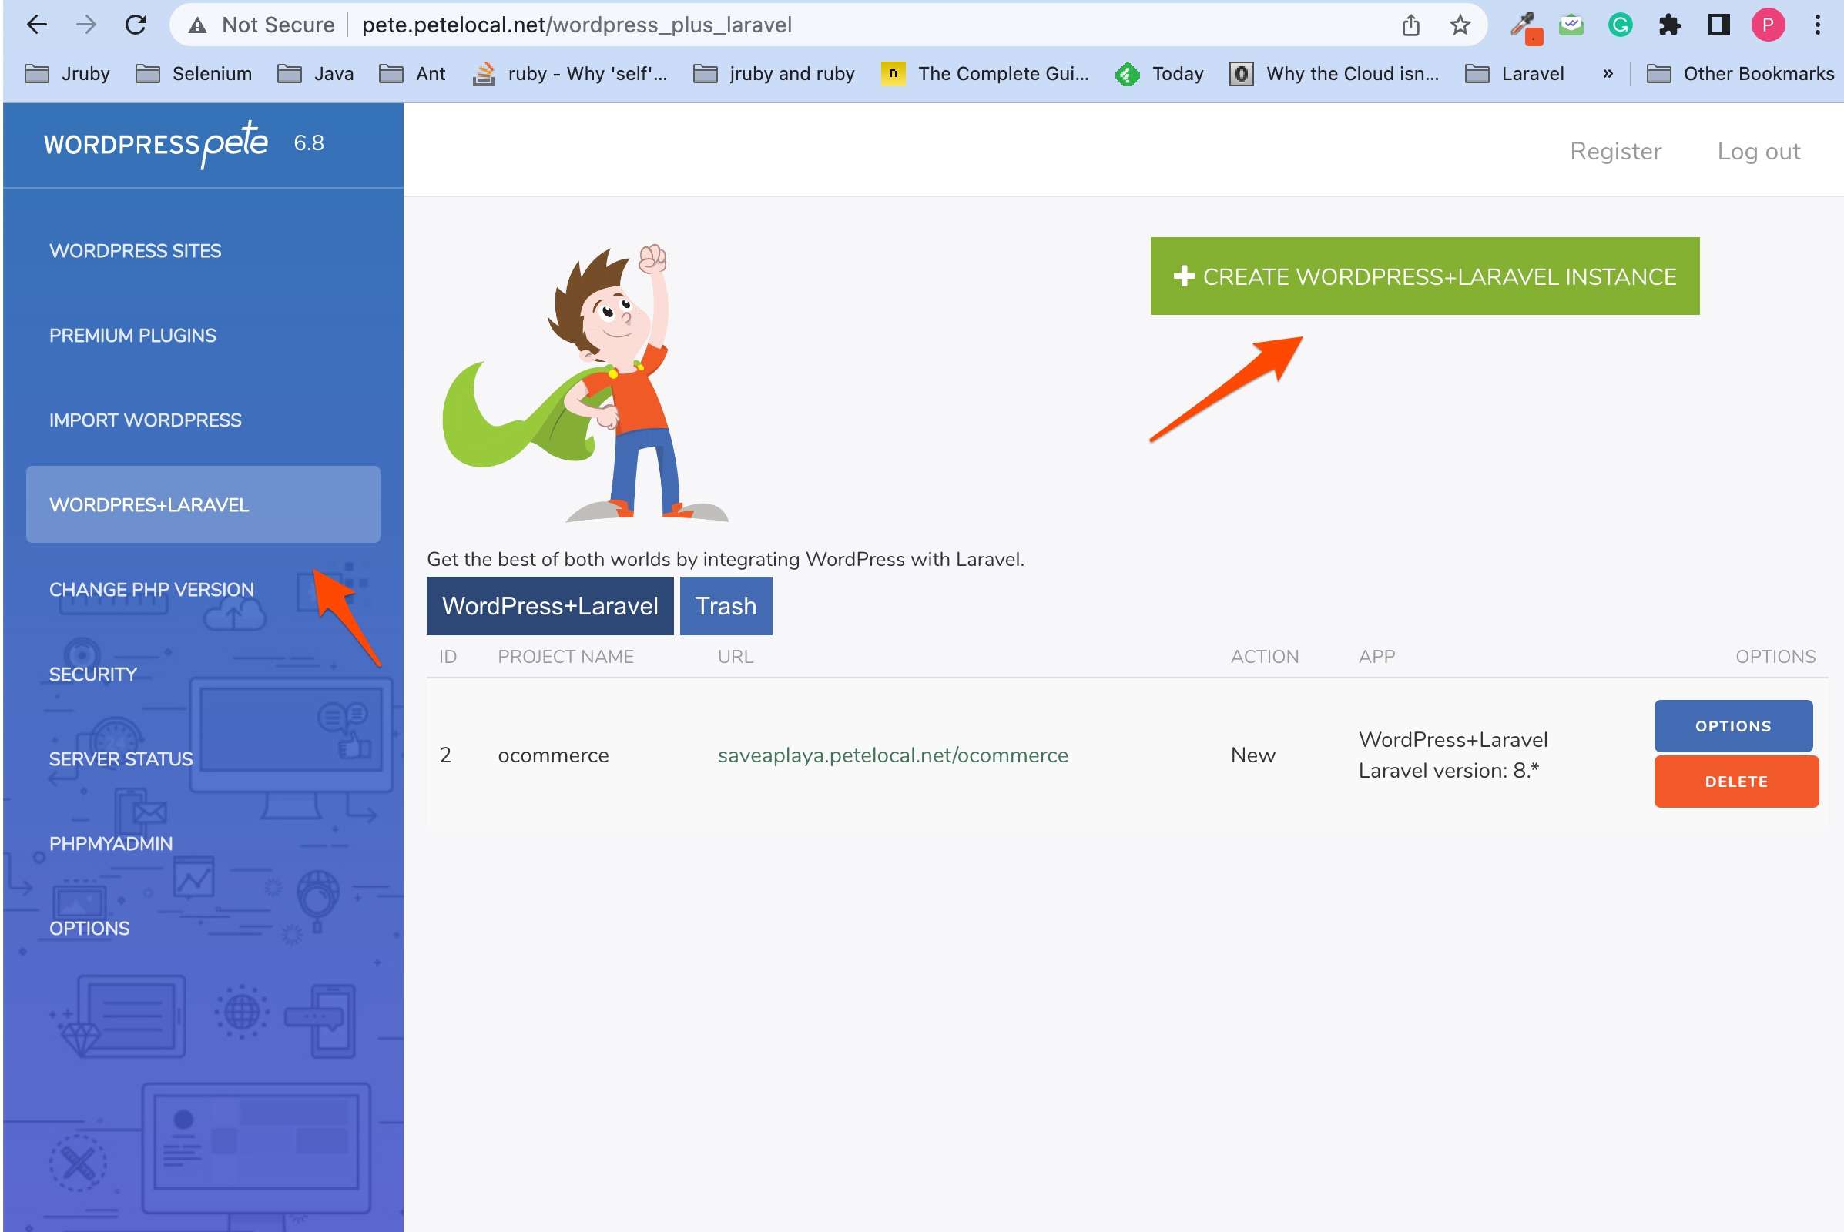Click the share page icon in address bar

[x=1410, y=25]
